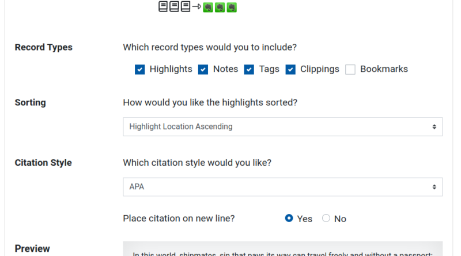Uncheck the Highlights checkbox
Screen dimensions: 461x256
[139, 70]
